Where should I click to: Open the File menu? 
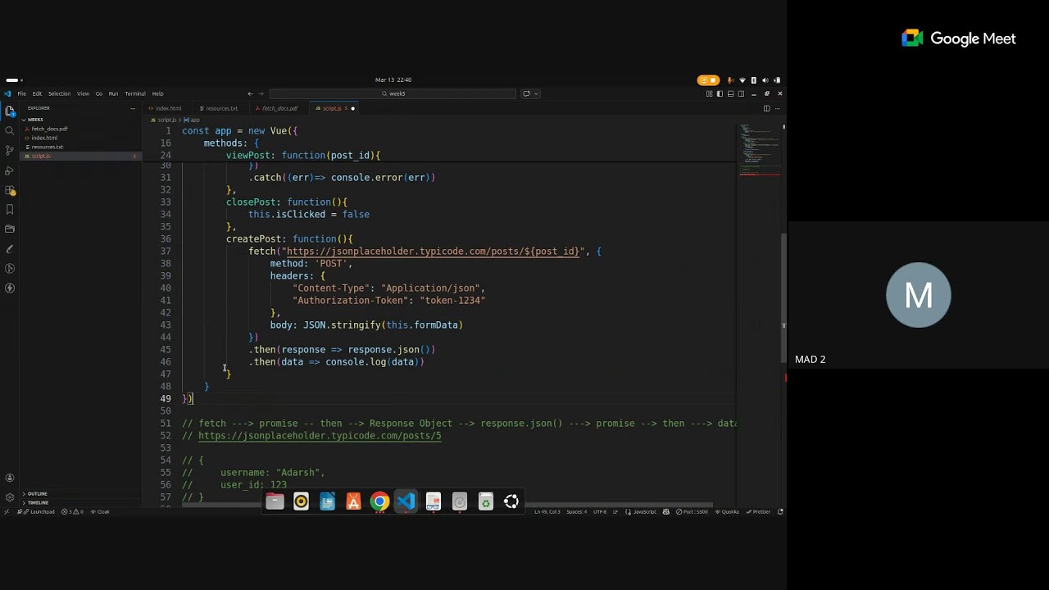click(x=21, y=93)
